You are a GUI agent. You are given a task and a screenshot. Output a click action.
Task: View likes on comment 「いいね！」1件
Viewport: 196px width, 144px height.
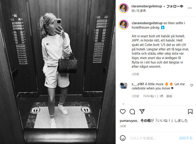(x=153, y=96)
